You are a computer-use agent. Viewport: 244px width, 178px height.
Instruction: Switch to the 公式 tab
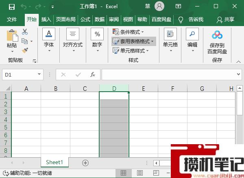[85, 19]
